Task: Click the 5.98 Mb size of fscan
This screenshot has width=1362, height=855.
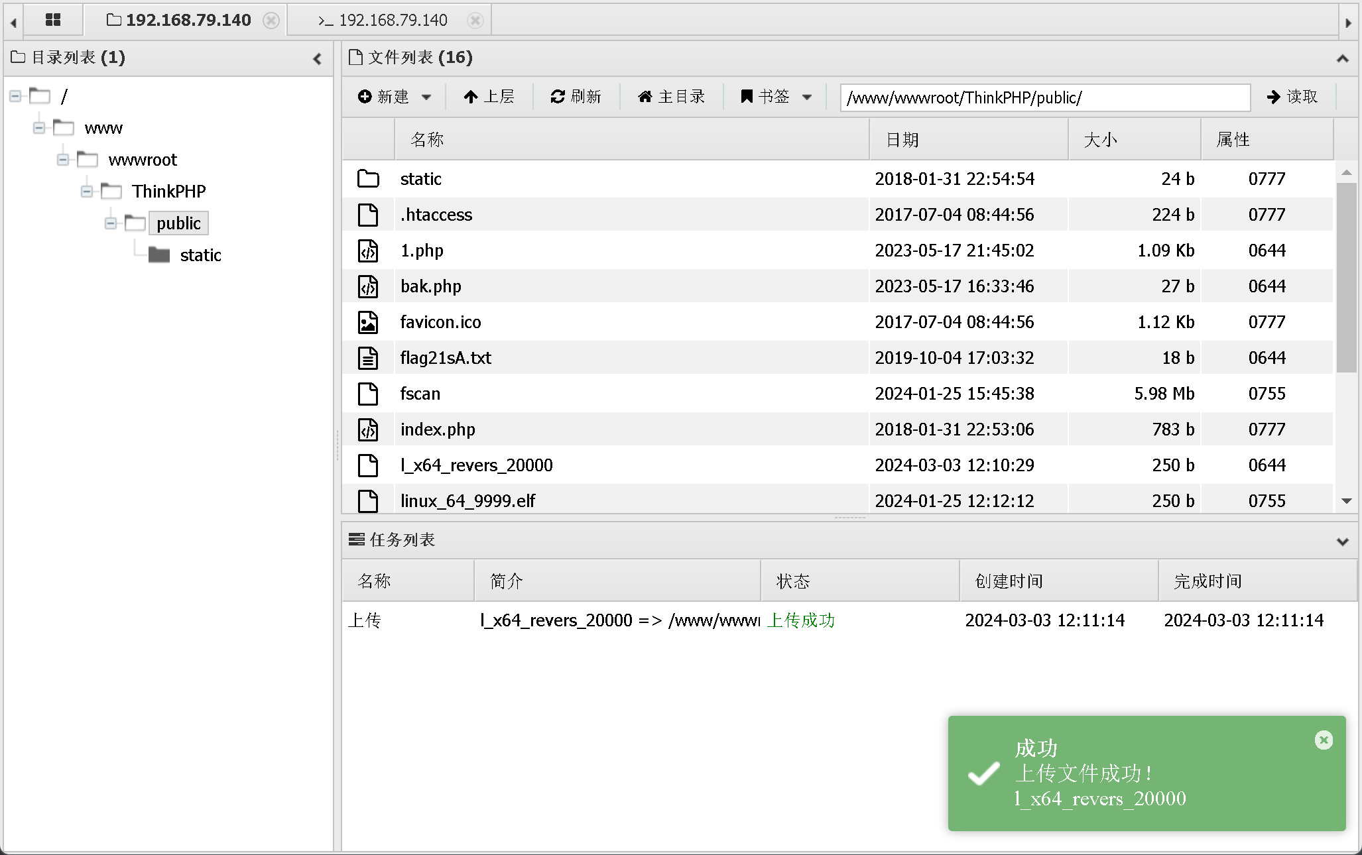Action: click(1164, 394)
